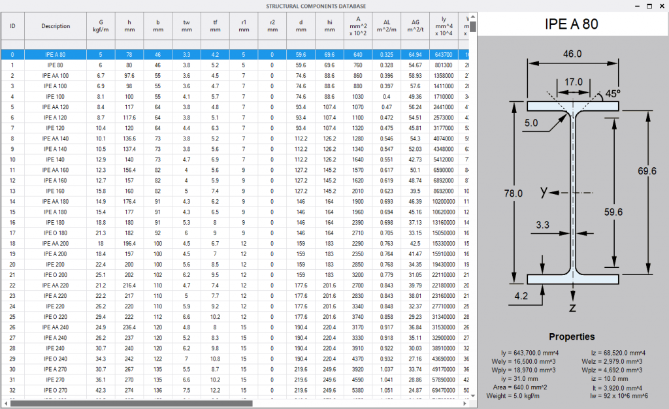Click the Iy value 643700 cell
The width and height of the screenshot is (669, 409).
pos(444,55)
